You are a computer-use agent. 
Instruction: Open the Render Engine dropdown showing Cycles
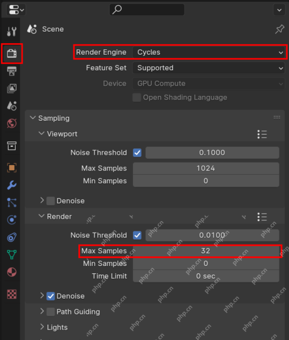click(x=209, y=52)
